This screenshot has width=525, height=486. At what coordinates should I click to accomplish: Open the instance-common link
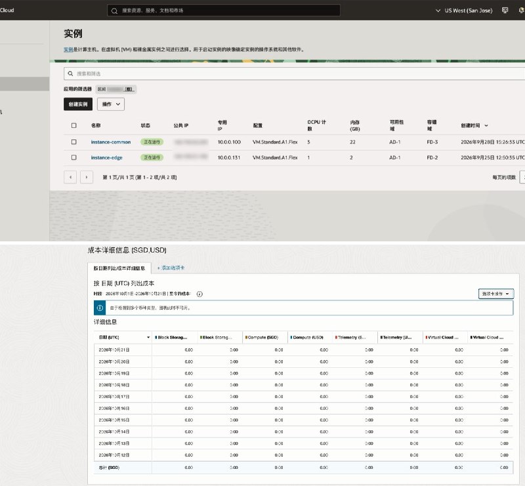pyautogui.click(x=111, y=142)
